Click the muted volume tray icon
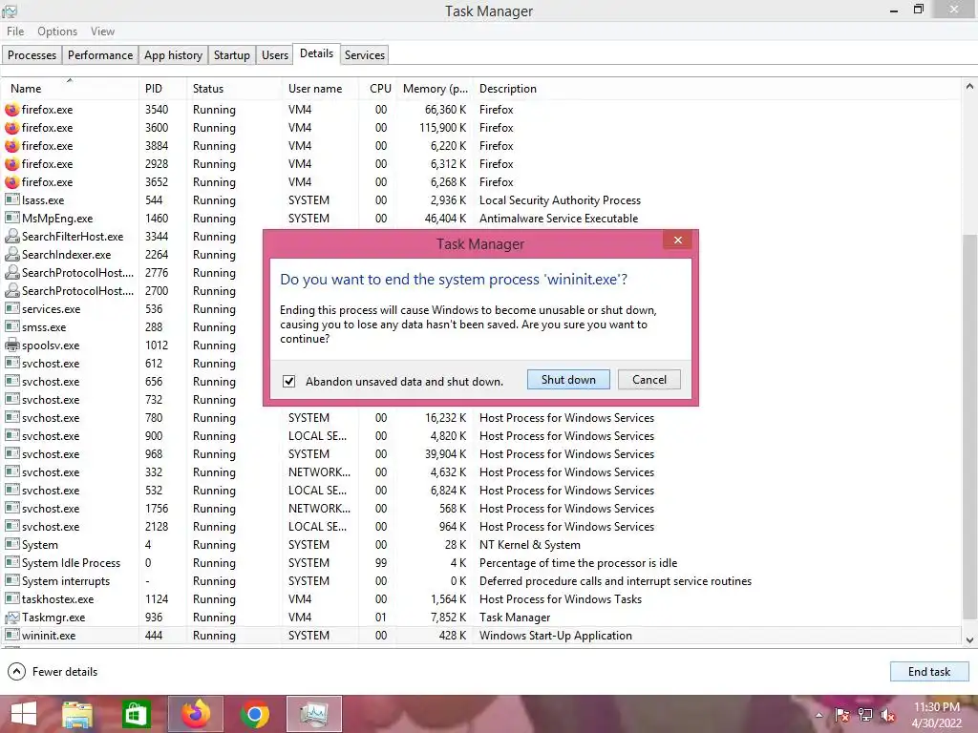The image size is (978, 733). [x=887, y=715]
